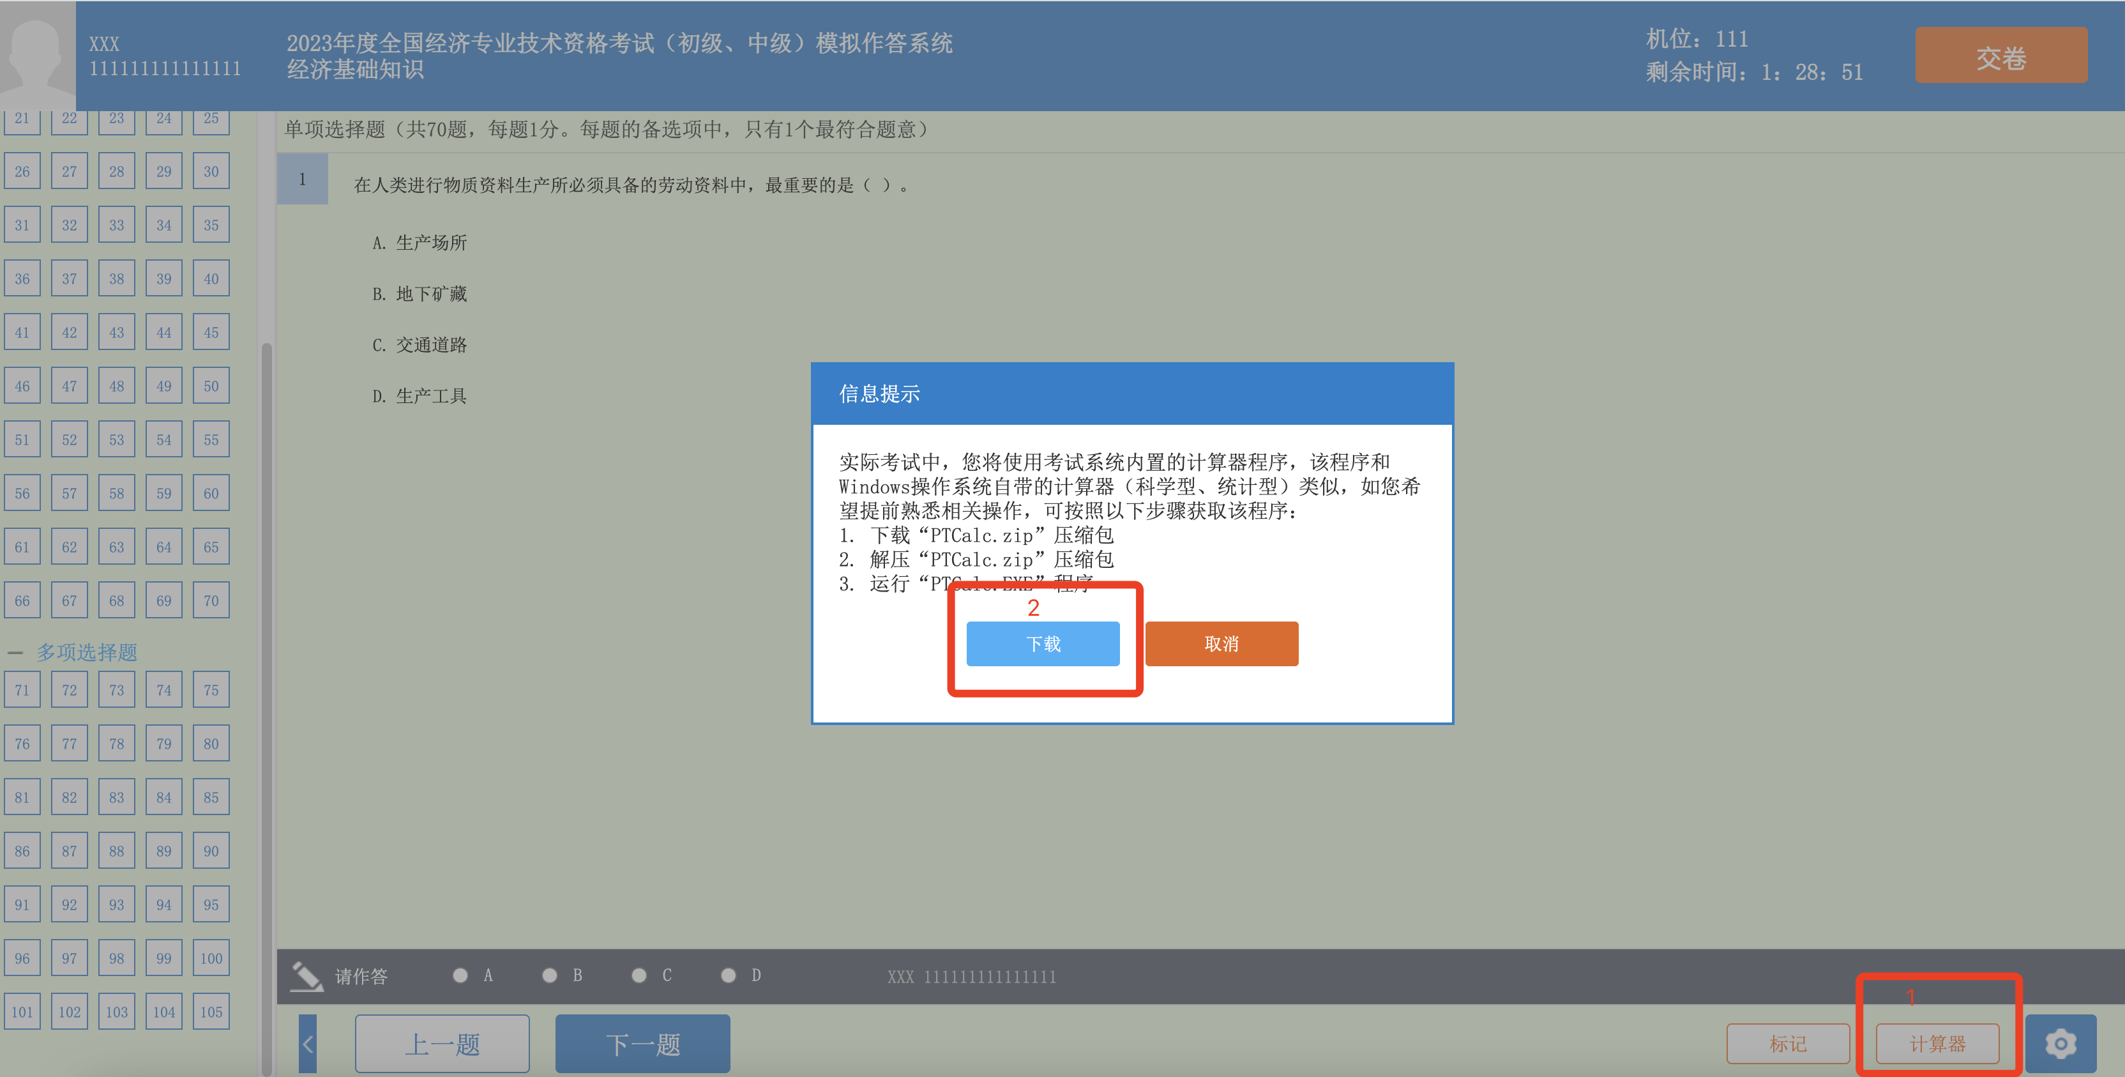This screenshot has width=2125, height=1077.
Task: Click the 取消 button in dialog
Action: pyautogui.click(x=1221, y=644)
